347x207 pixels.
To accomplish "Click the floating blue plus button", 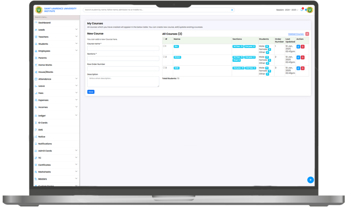I will click(311, 180).
